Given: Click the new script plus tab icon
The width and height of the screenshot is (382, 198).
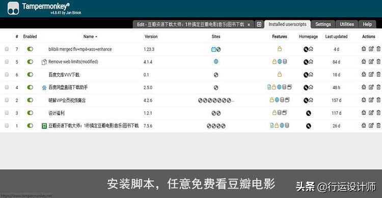Looking at the screenshot, I should (x=259, y=24).
